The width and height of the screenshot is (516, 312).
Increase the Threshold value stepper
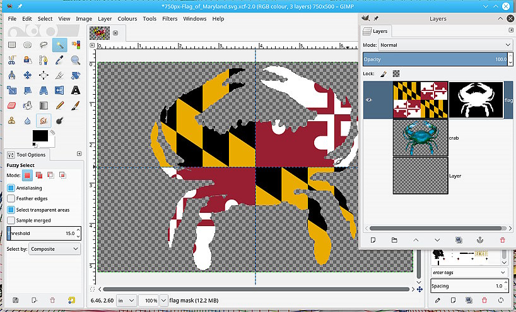click(x=78, y=231)
